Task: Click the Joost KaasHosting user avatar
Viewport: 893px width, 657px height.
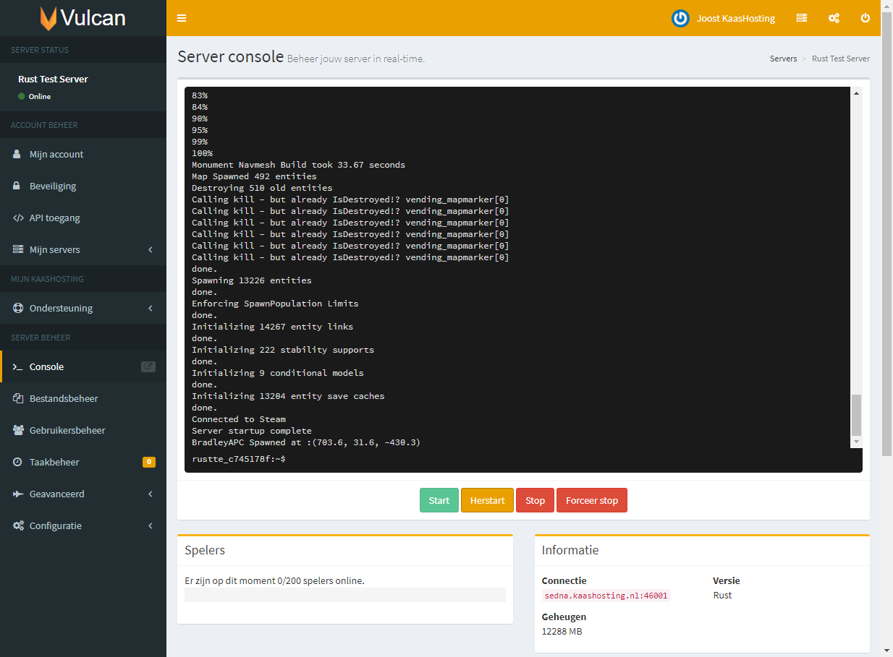Action: pyautogui.click(x=680, y=19)
